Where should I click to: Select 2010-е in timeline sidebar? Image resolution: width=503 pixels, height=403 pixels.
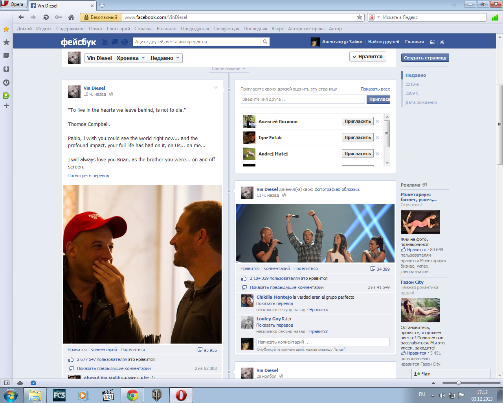click(x=412, y=84)
